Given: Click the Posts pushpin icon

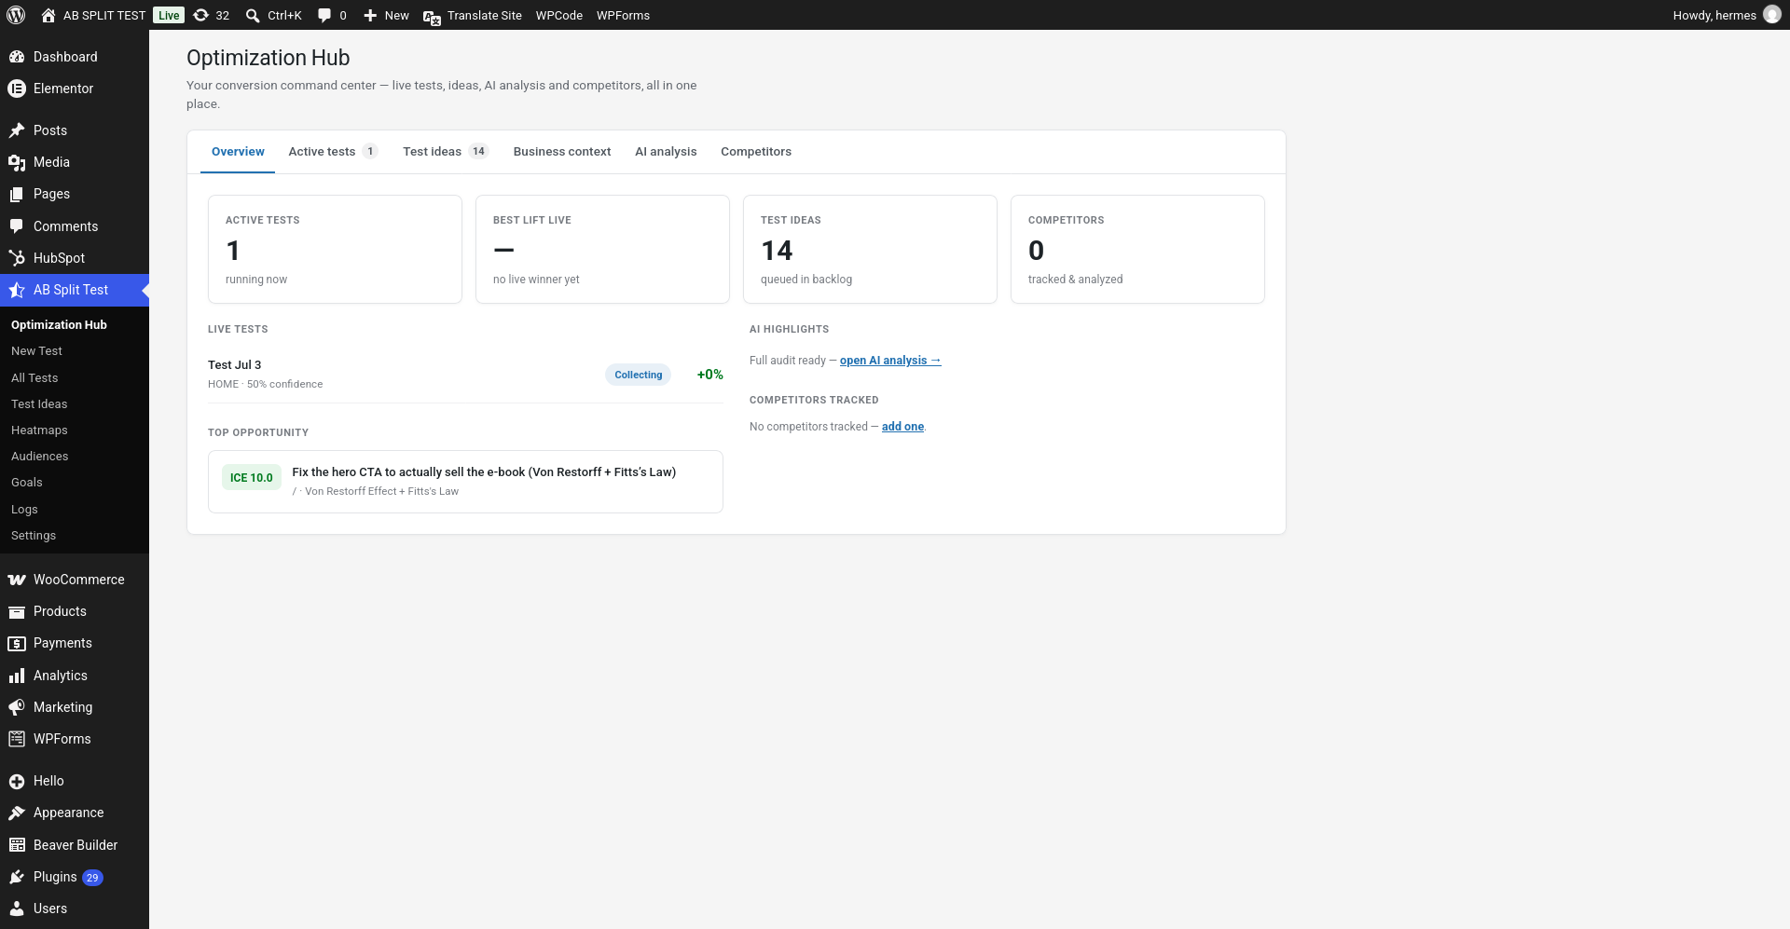Looking at the screenshot, I should coord(17,130).
